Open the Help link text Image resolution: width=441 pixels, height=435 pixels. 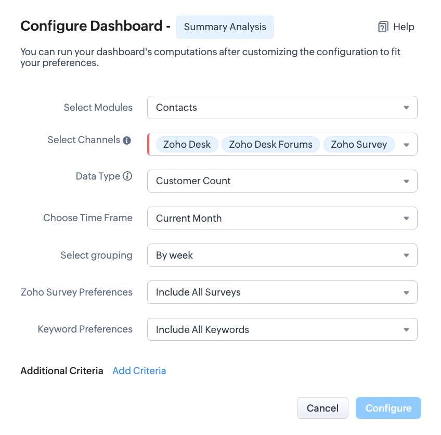(x=404, y=27)
